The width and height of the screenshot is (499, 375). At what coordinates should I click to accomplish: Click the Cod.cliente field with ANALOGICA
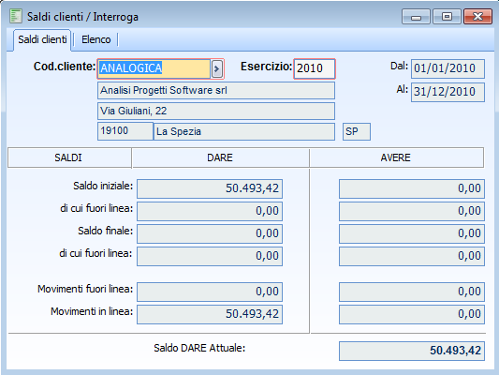click(x=154, y=68)
